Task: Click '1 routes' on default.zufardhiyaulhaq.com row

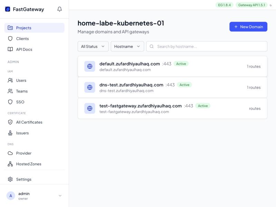Action: (x=254, y=66)
